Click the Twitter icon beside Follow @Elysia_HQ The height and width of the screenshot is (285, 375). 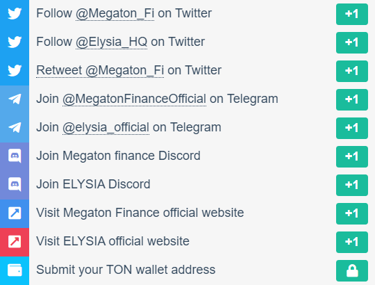pos(15,42)
